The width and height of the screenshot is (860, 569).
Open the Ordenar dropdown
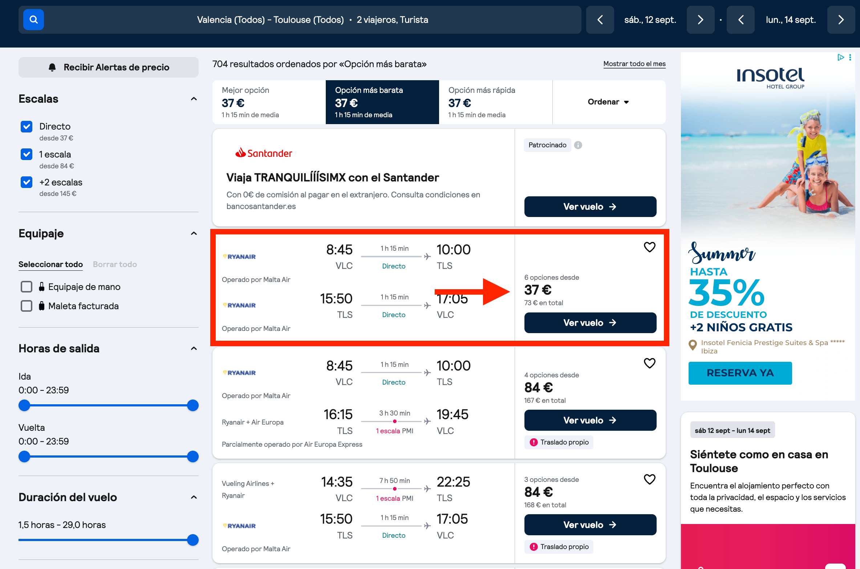coord(609,102)
